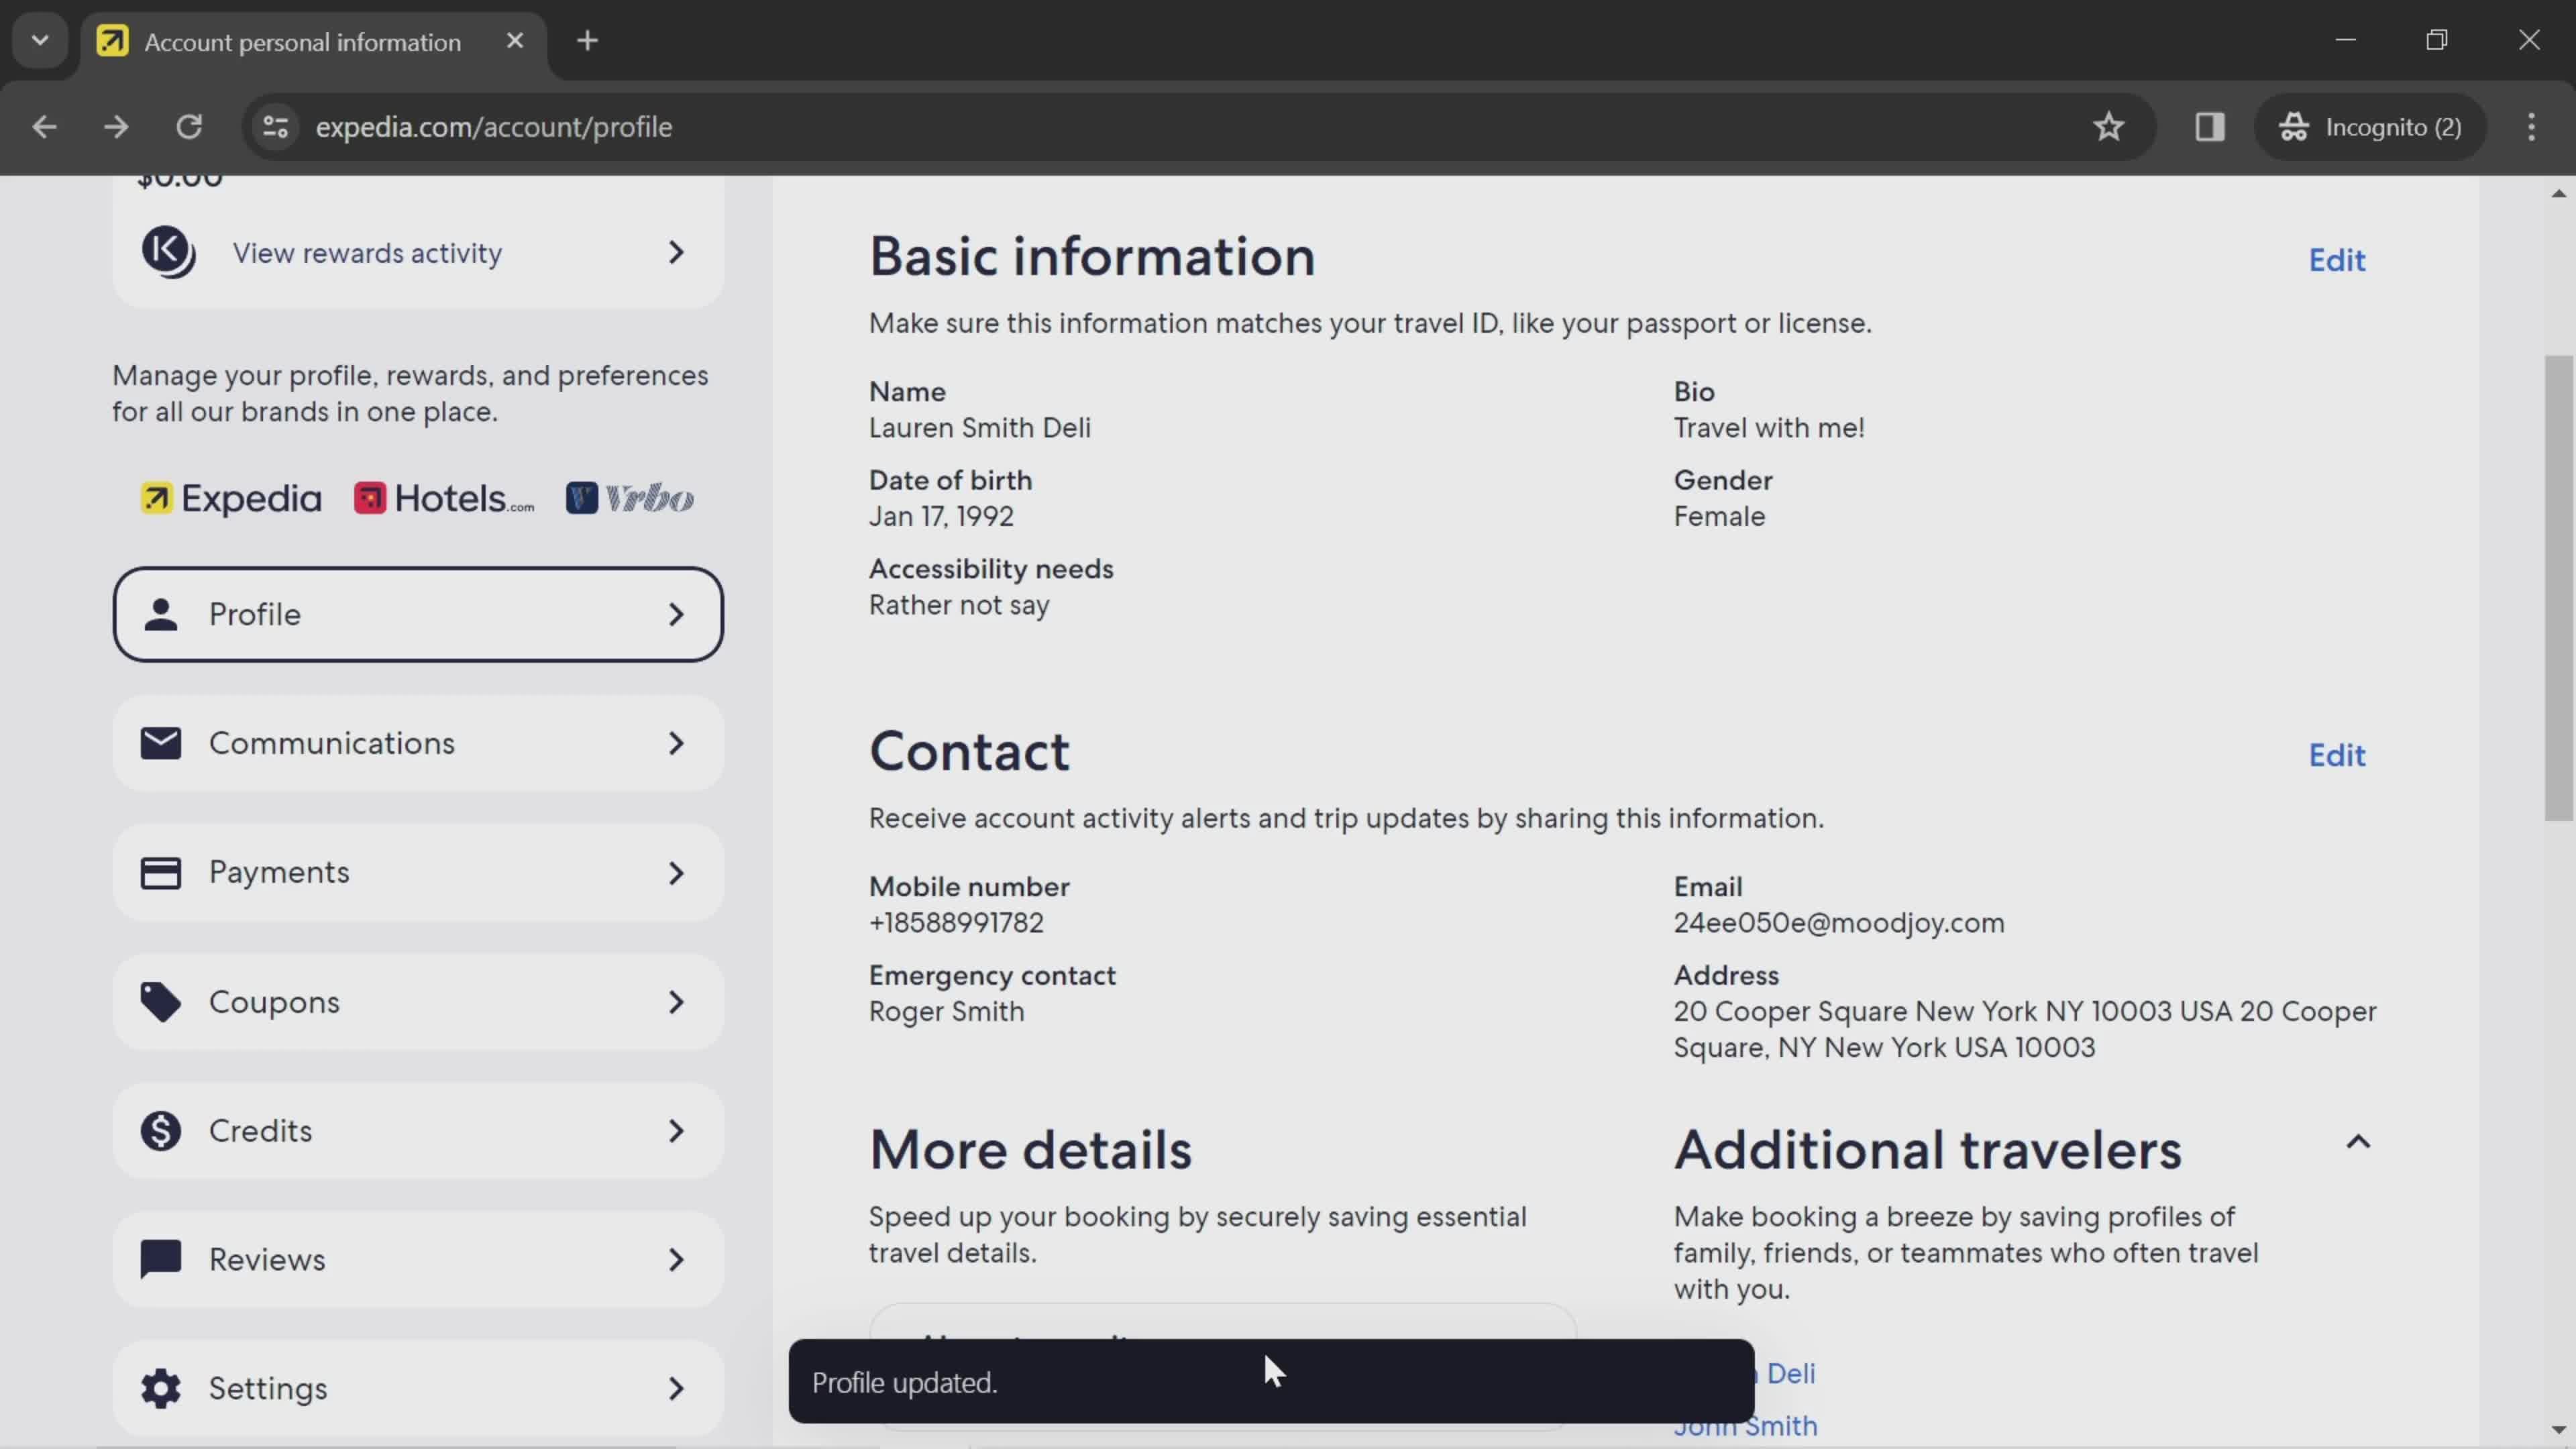Open the Reviews section
Viewport: 2576px width, 1449px height.
[418, 1260]
